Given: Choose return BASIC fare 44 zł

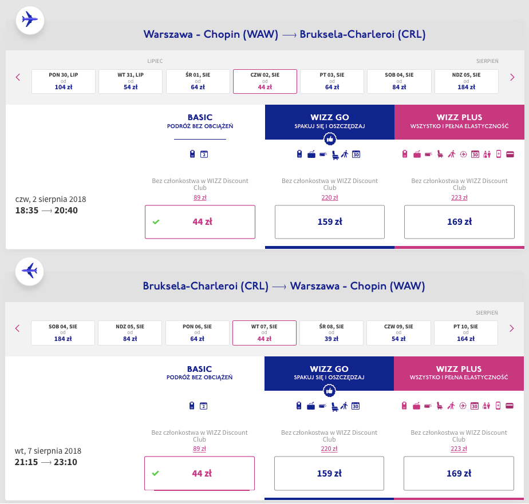Looking at the screenshot, I should click(199, 473).
